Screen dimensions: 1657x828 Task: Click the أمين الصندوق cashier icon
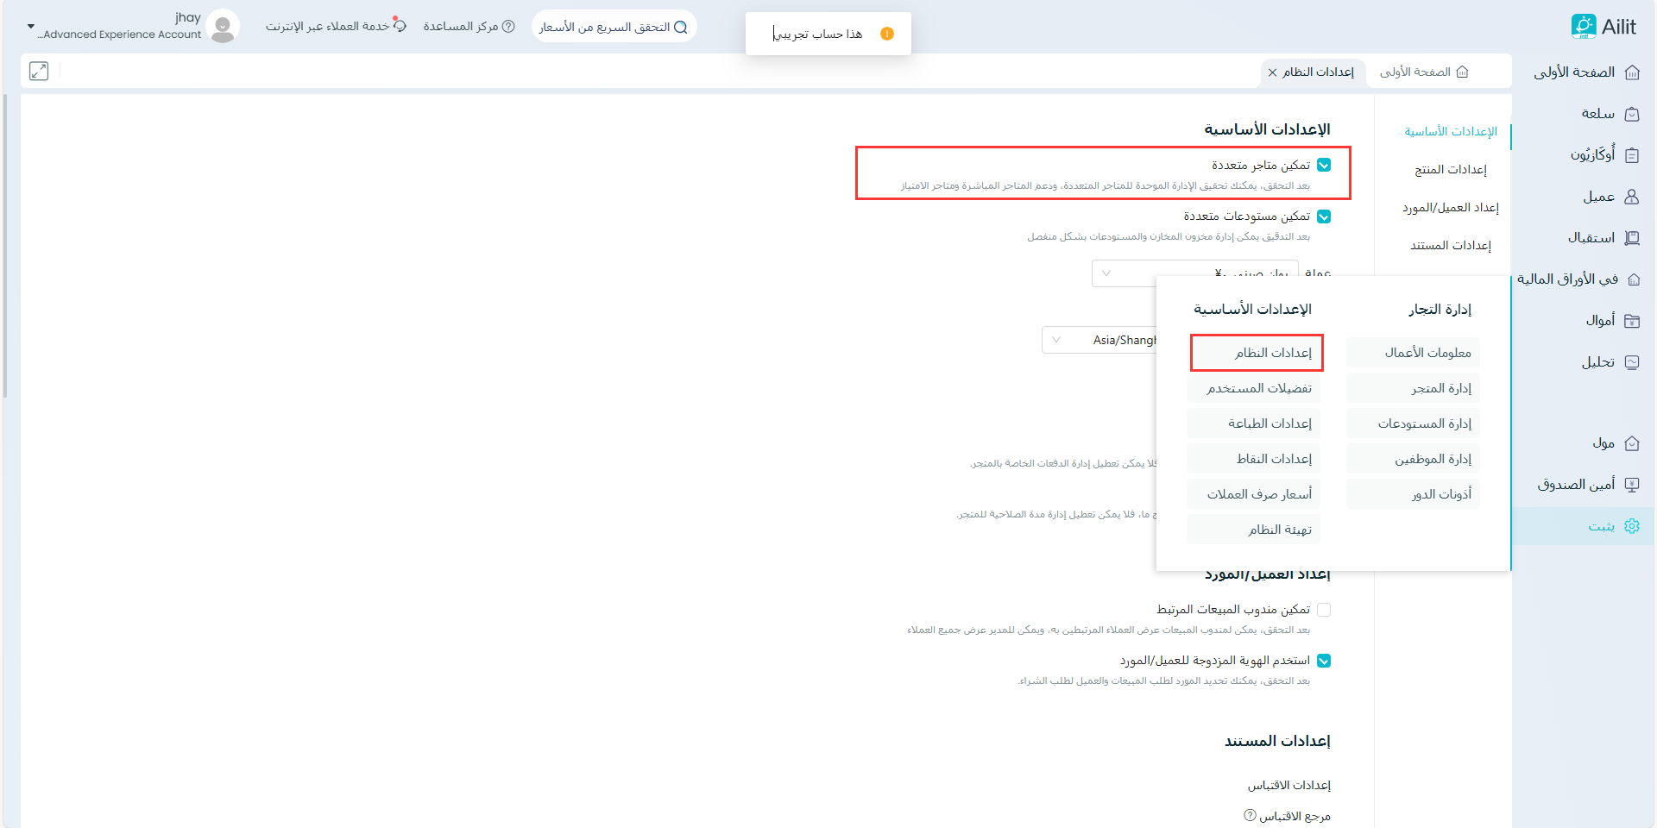[x=1632, y=485]
